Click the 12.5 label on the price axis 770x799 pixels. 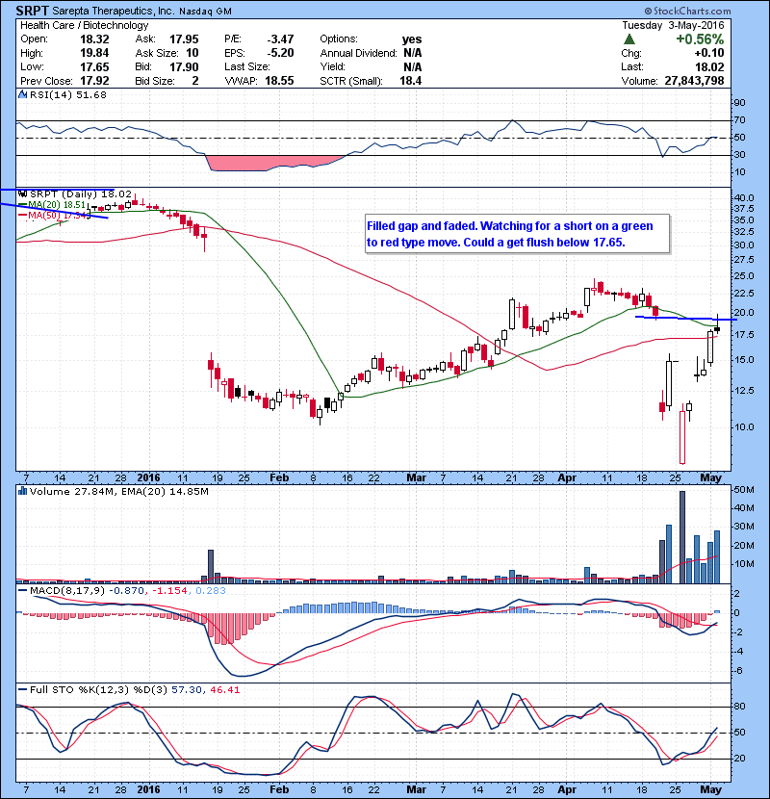(743, 391)
